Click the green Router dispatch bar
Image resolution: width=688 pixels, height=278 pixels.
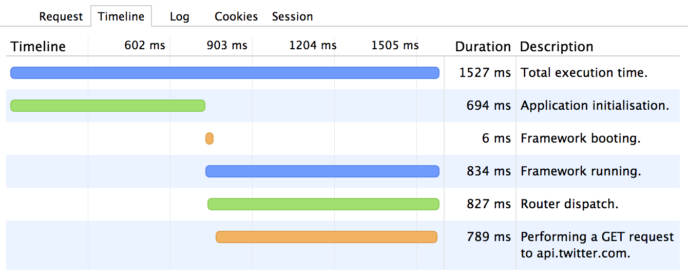point(323,204)
